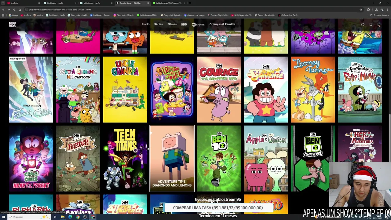
Task: Open Task View in the taskbar
Action: (x=55, y=217)
